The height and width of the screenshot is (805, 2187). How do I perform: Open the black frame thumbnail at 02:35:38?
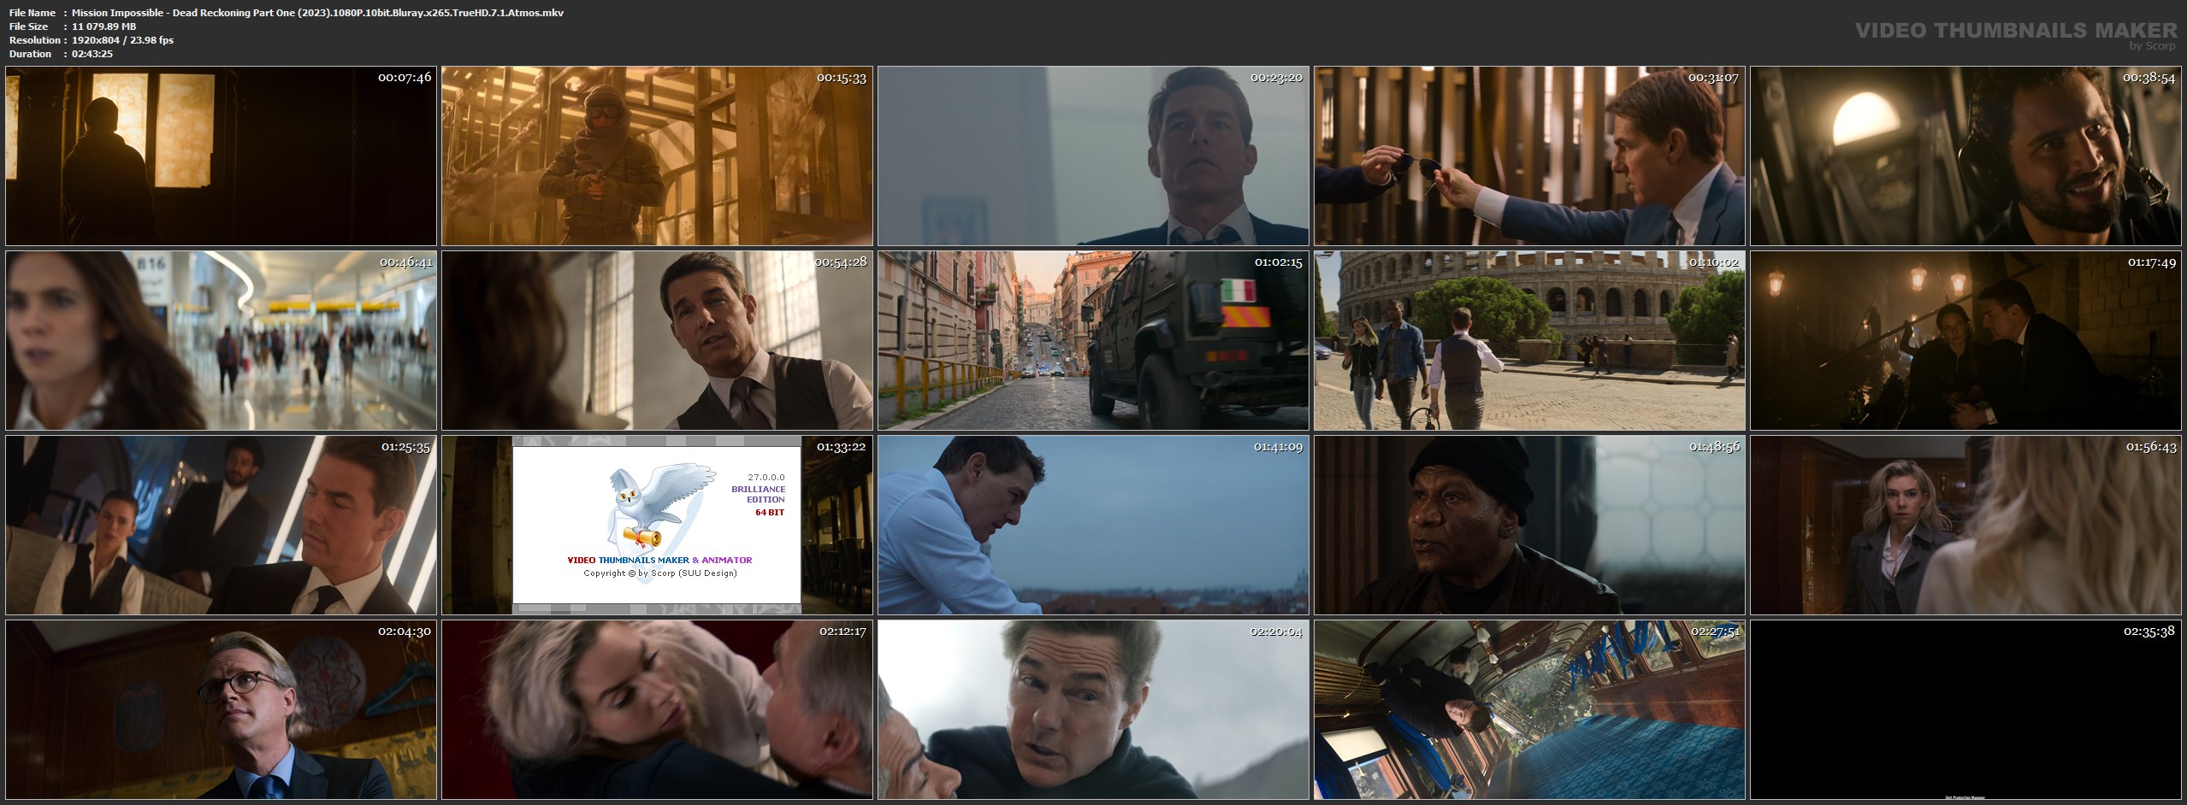click(1965, 709)
